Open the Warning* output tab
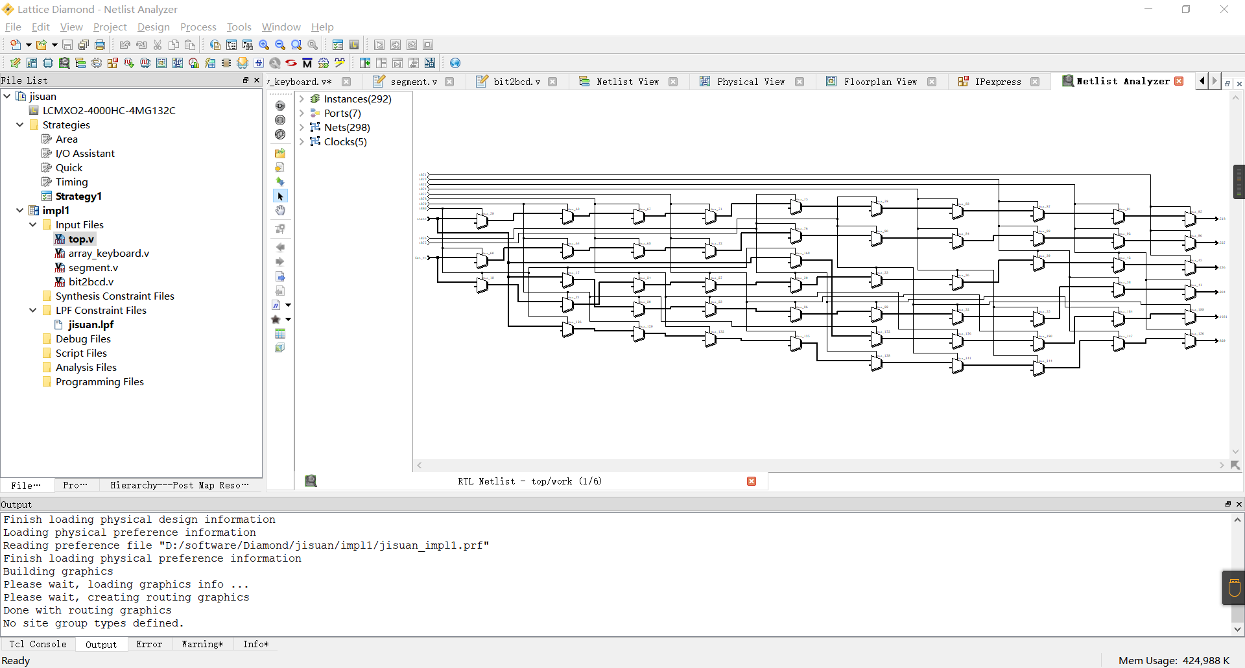 pos(202,644)
